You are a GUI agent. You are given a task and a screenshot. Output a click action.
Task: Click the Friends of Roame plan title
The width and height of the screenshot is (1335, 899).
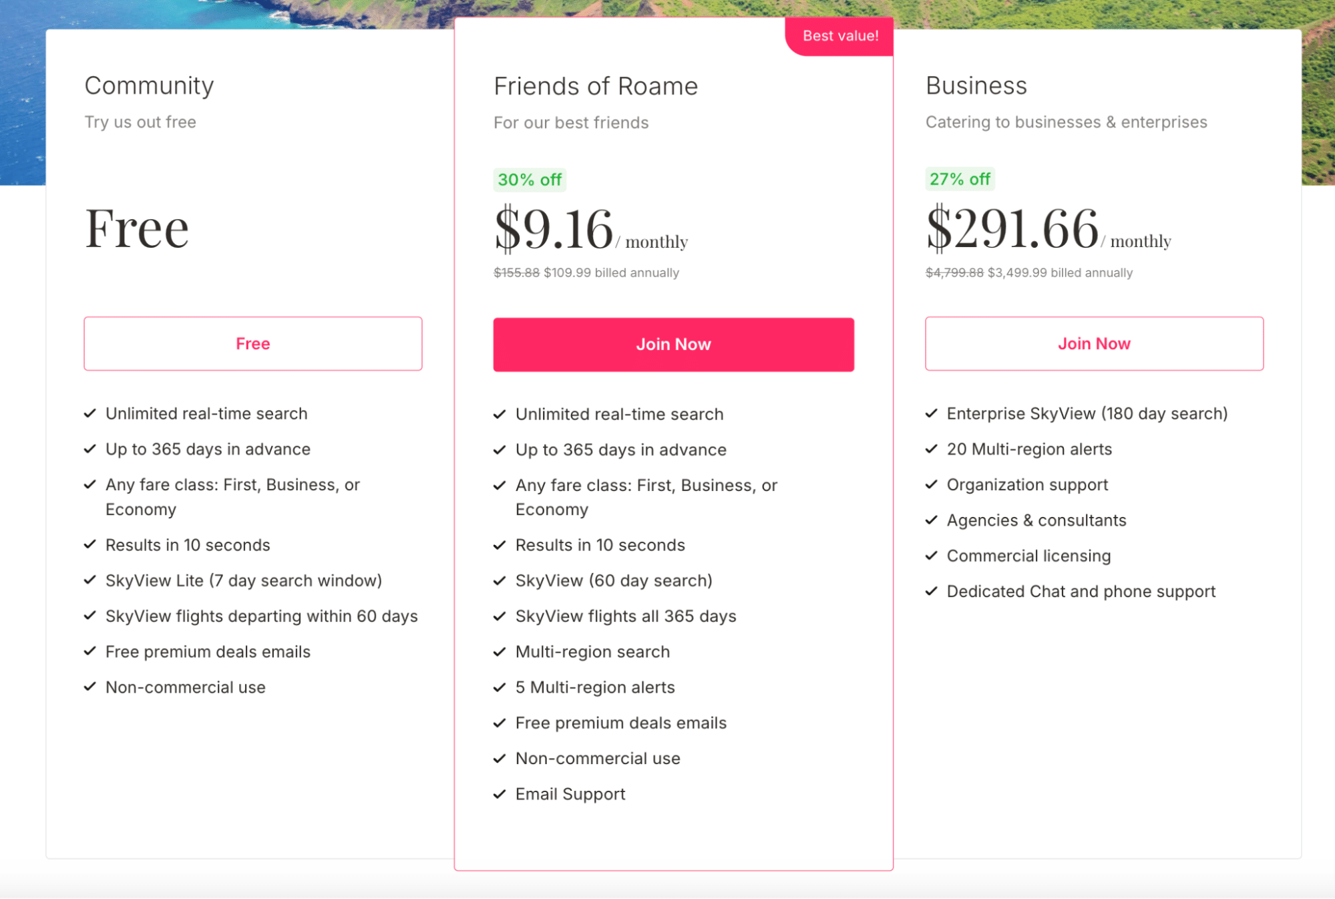tap(596, 86)
